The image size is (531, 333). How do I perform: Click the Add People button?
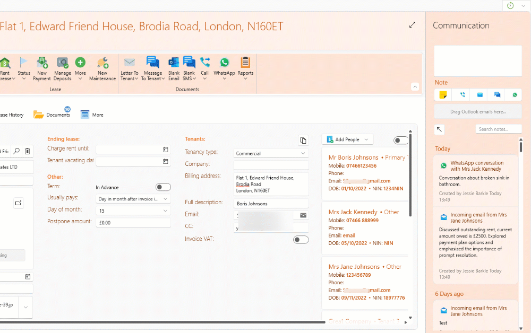pos(347,139)
